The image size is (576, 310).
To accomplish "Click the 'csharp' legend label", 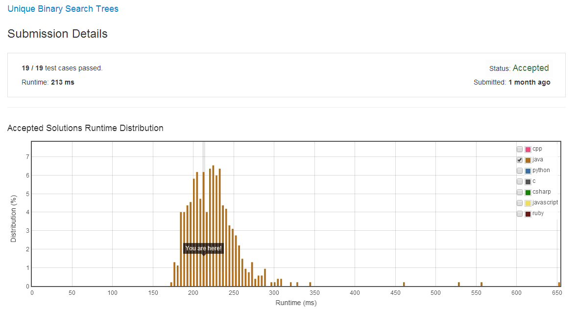I will tap(542, 192).
